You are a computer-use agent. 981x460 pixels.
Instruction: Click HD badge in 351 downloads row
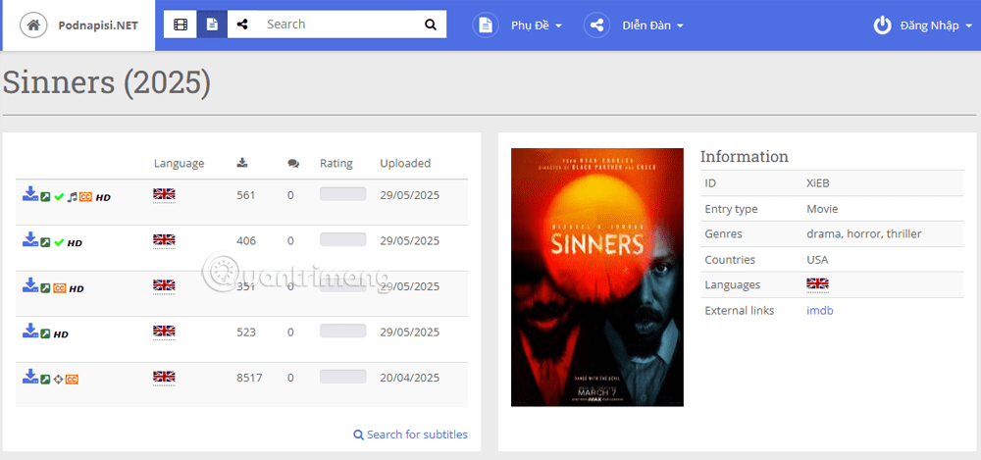click(x=77, y=289)
